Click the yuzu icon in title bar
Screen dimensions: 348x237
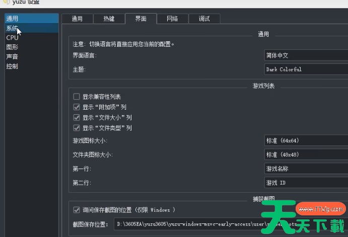pyautogui.click(x=6, y=2)
